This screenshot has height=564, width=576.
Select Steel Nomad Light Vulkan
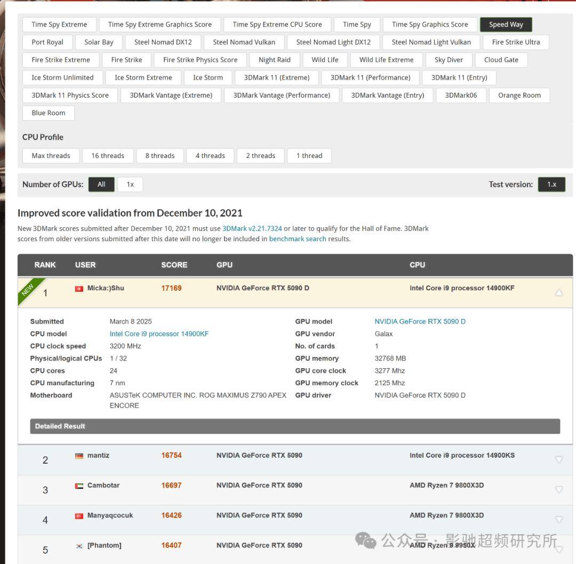pos(431,42)
